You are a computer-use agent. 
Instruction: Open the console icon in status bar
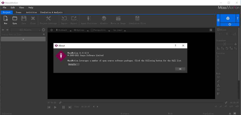pos(234,113)
